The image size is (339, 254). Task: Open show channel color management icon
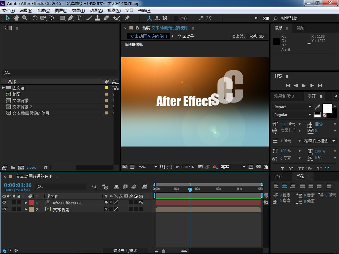215,167
